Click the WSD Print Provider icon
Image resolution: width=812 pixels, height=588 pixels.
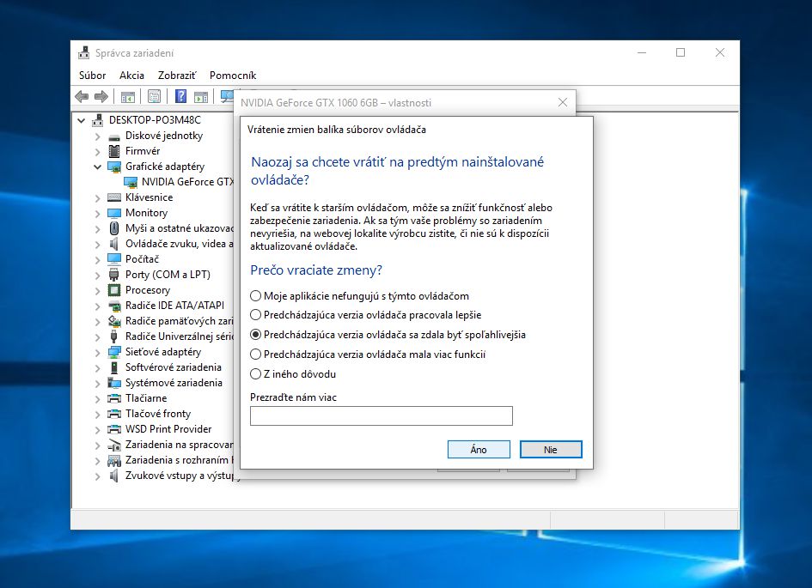[114, 429]
